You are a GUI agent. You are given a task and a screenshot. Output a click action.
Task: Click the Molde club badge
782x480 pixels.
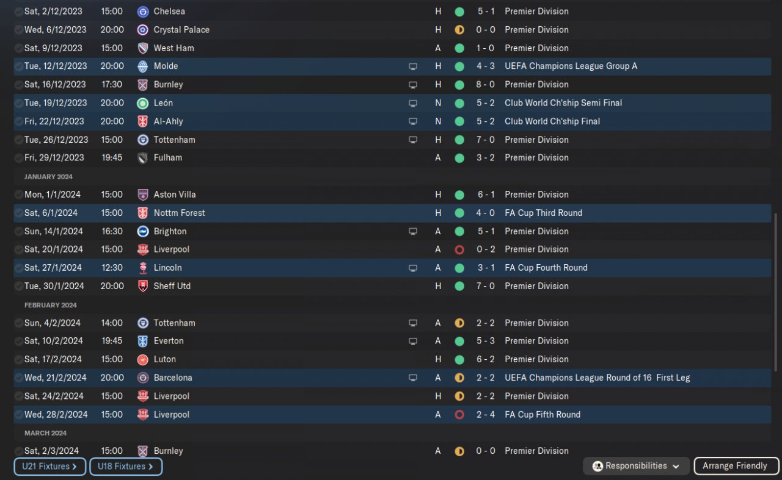143,66
